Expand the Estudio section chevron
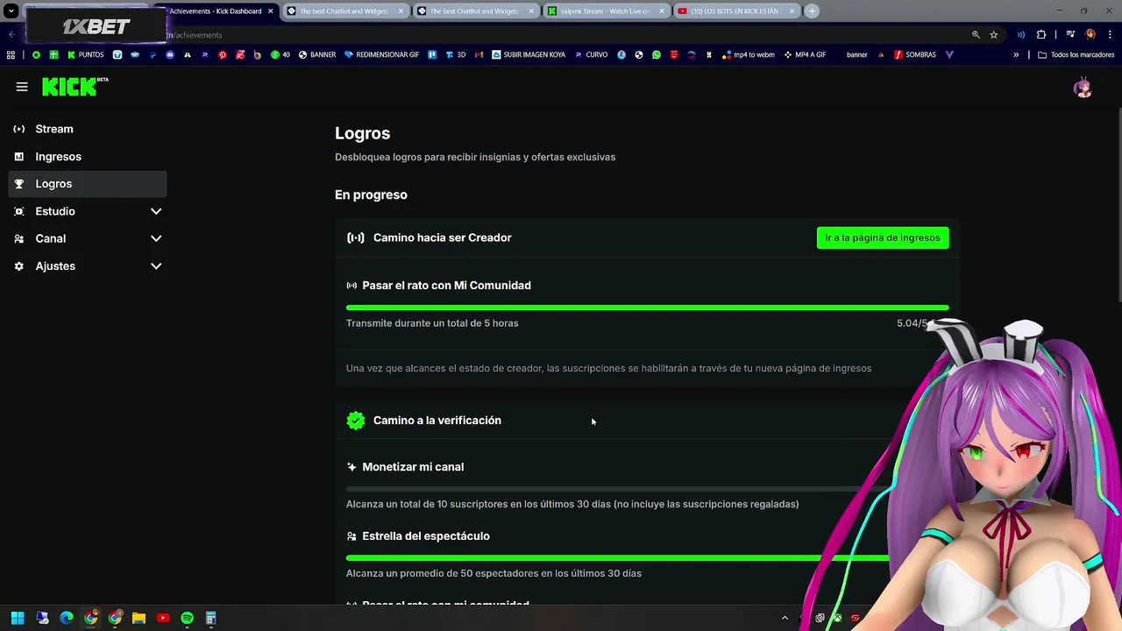 click(156, 211)
